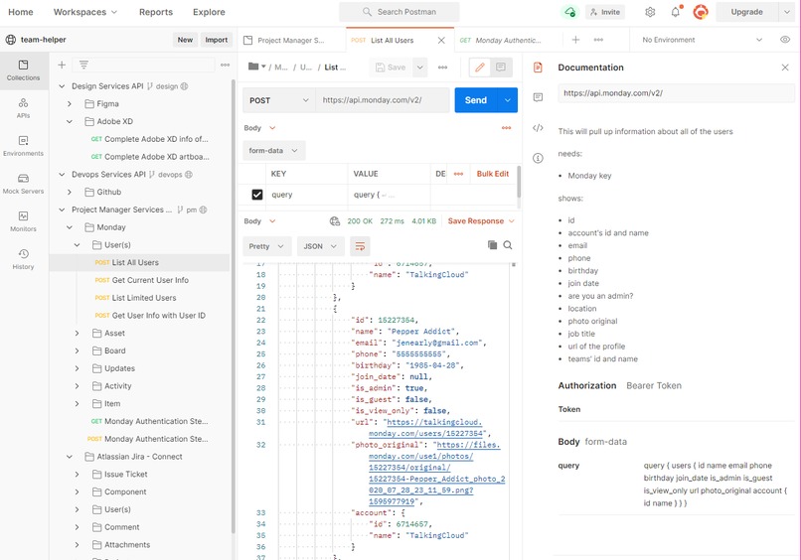Open the Send button dropdown arrow
Image resolution: width=801 pixels, height=560 pixels.
pyautogui.click(x=507, y=100)
